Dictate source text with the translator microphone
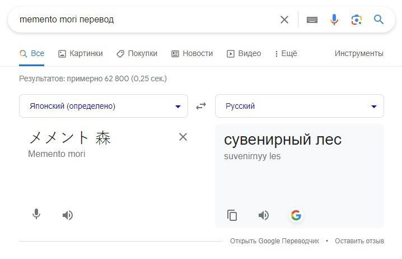Screen dimensions: 402x259 pyautogui.click(x=36, y=214)
